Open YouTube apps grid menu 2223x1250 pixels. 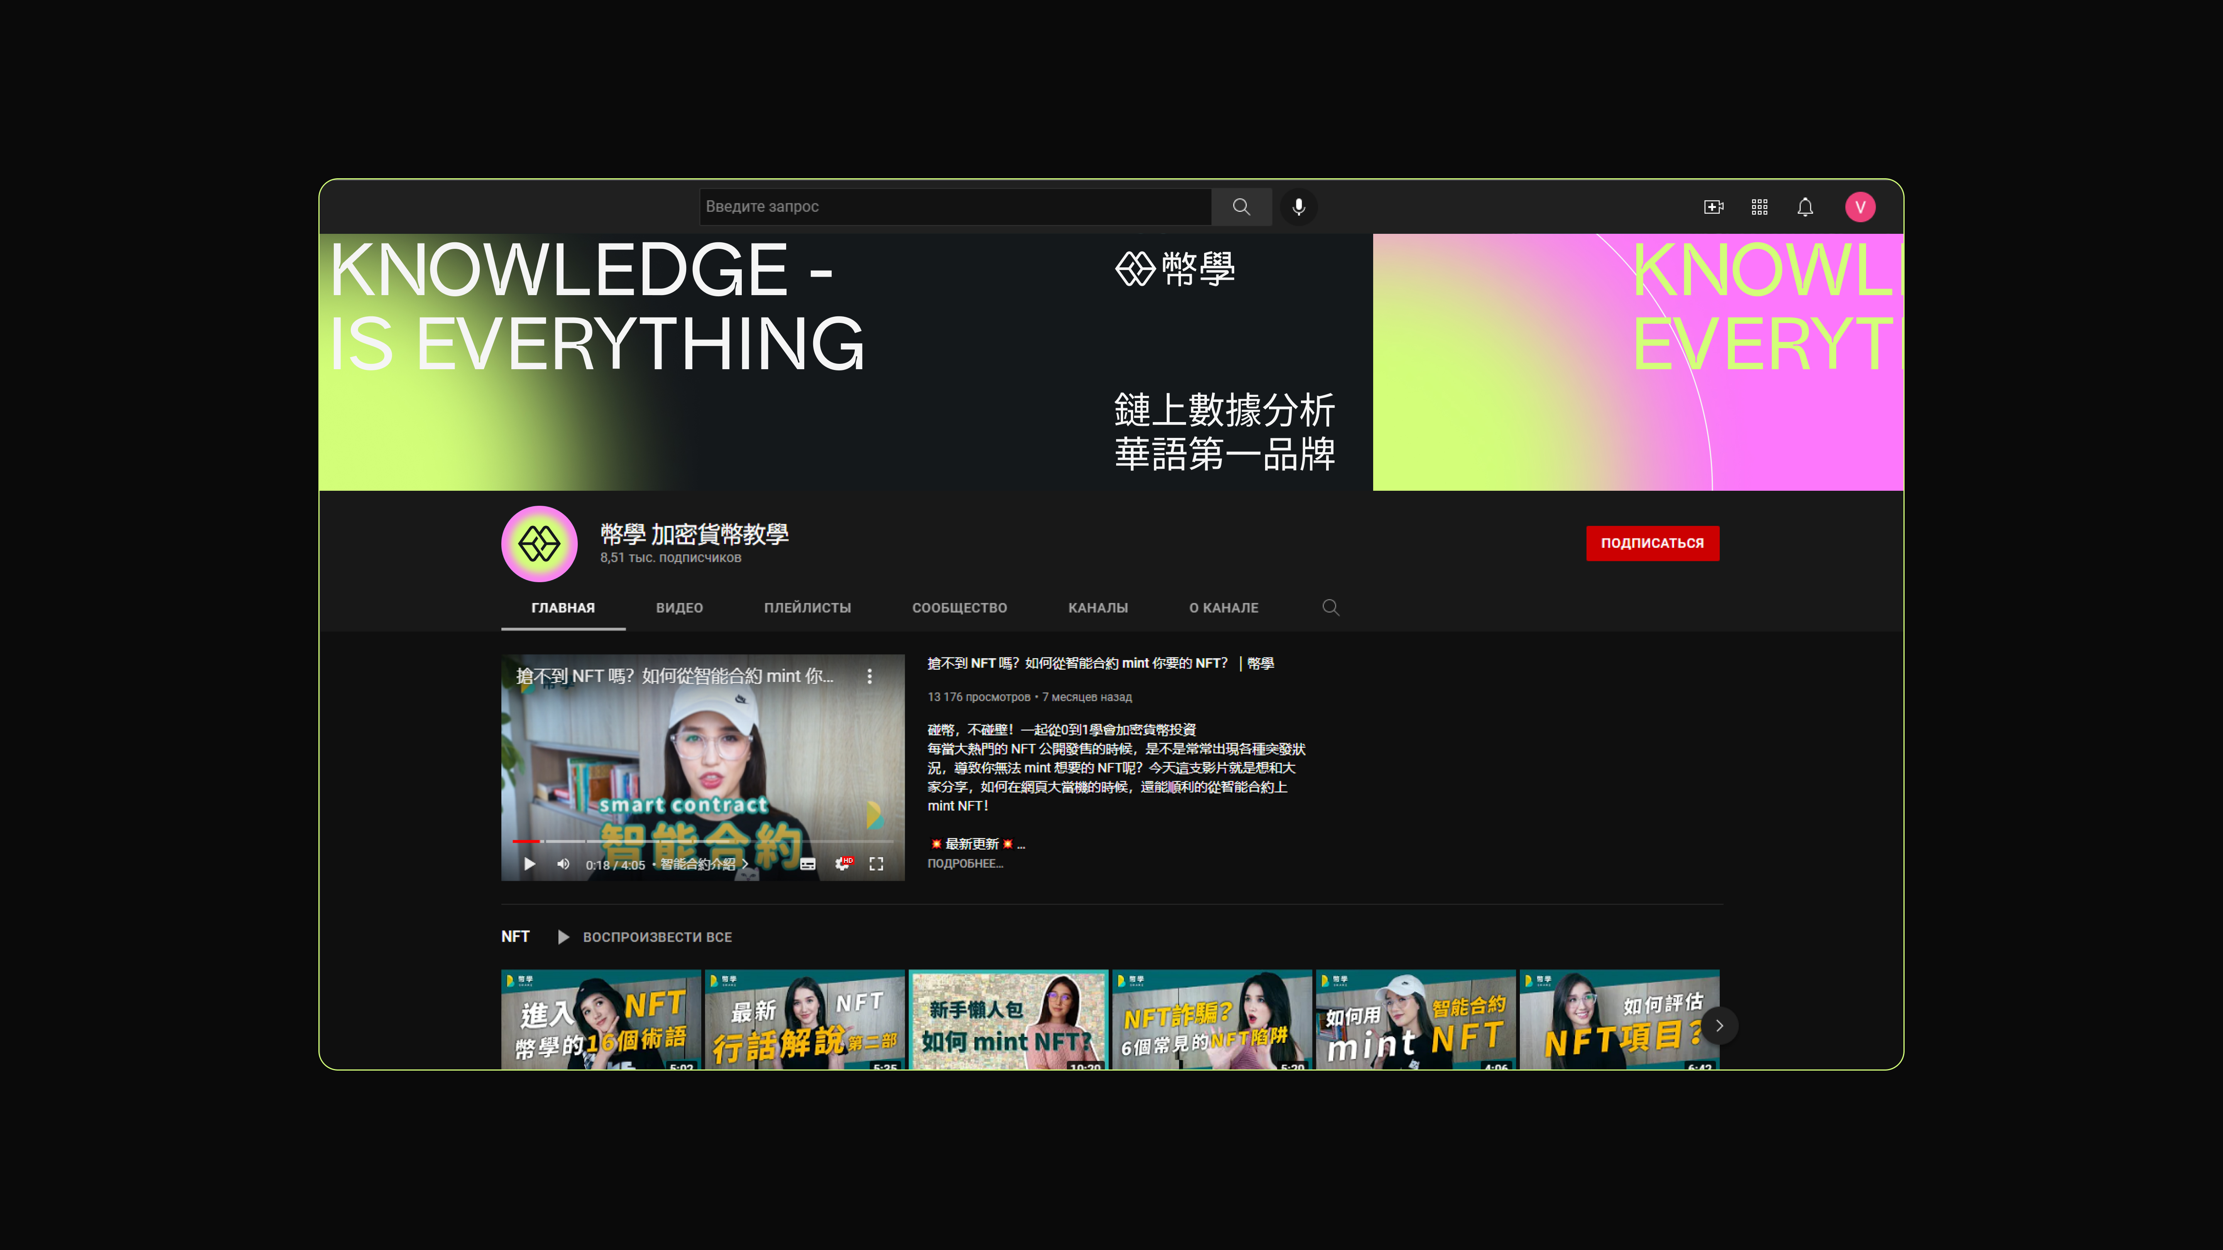1759,207
